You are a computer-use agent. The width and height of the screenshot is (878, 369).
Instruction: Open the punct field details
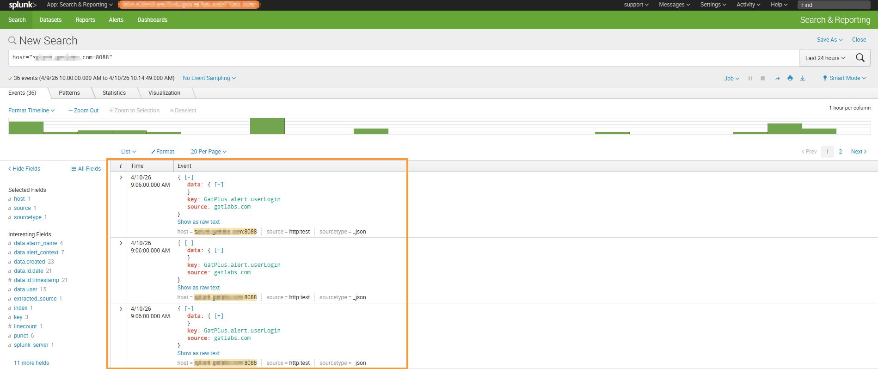(21, 336)
